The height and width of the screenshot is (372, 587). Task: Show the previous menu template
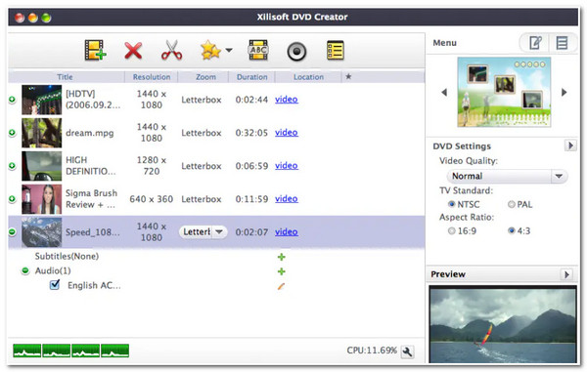pos(444,92)
